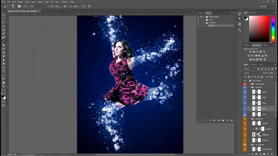
Task: Select the Hand tool
Action: point(3,82)
